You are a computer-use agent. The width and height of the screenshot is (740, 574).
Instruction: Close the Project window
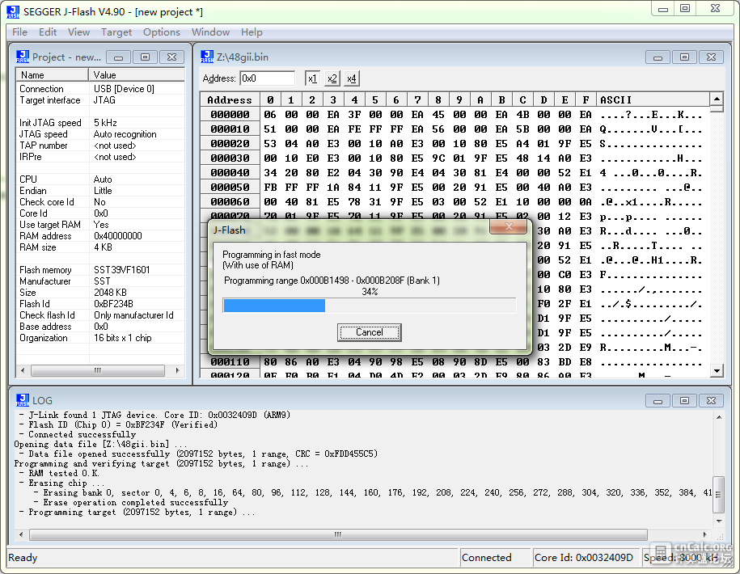171,57
